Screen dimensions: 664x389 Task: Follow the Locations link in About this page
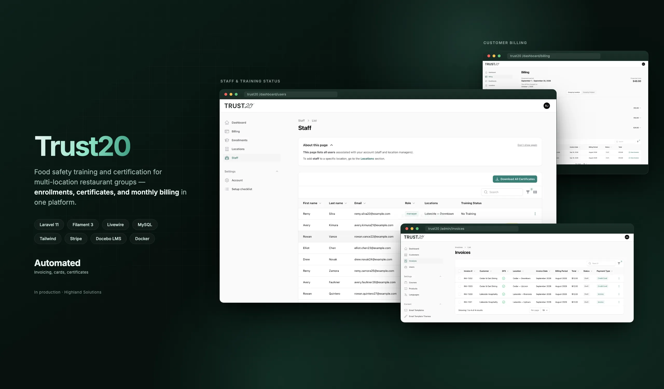tap(367, 159)
